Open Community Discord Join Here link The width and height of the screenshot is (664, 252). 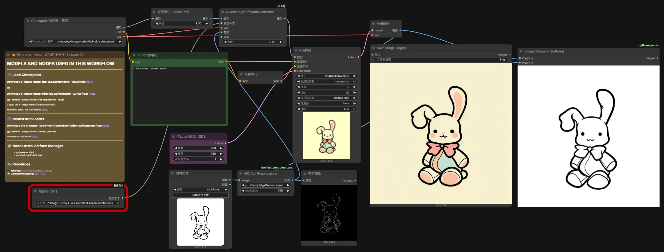coord(40,174)
